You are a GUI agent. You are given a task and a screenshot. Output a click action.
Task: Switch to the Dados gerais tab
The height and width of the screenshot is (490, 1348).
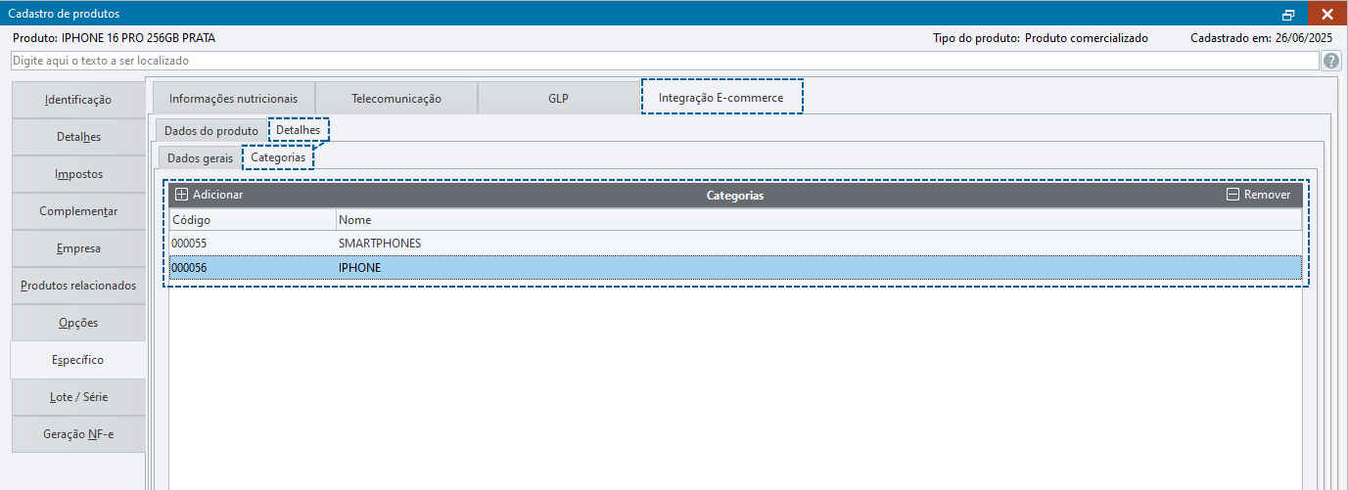(x=200, y=157)
